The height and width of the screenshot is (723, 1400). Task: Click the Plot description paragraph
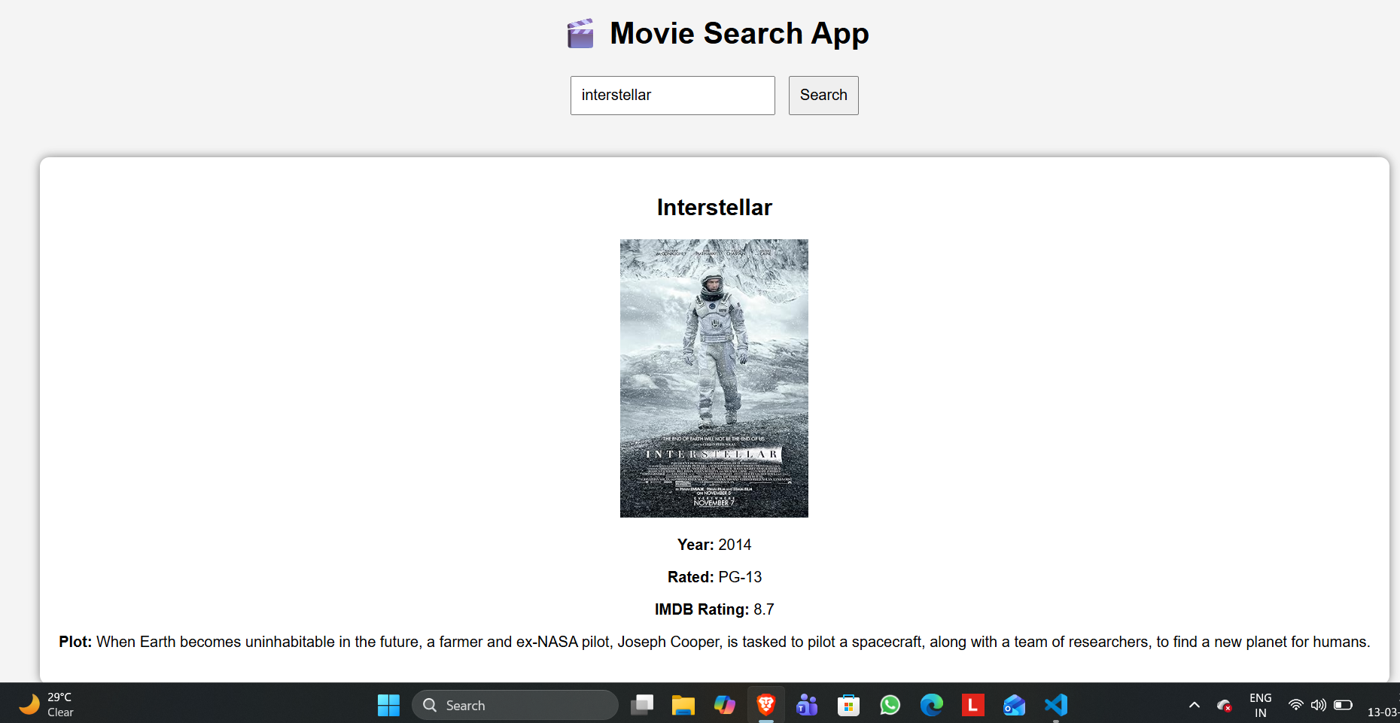click(x=714, y=642)
